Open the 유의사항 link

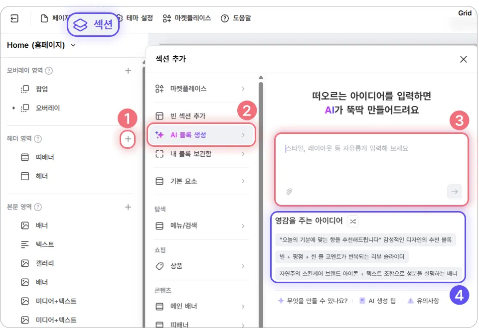(423, 301)
